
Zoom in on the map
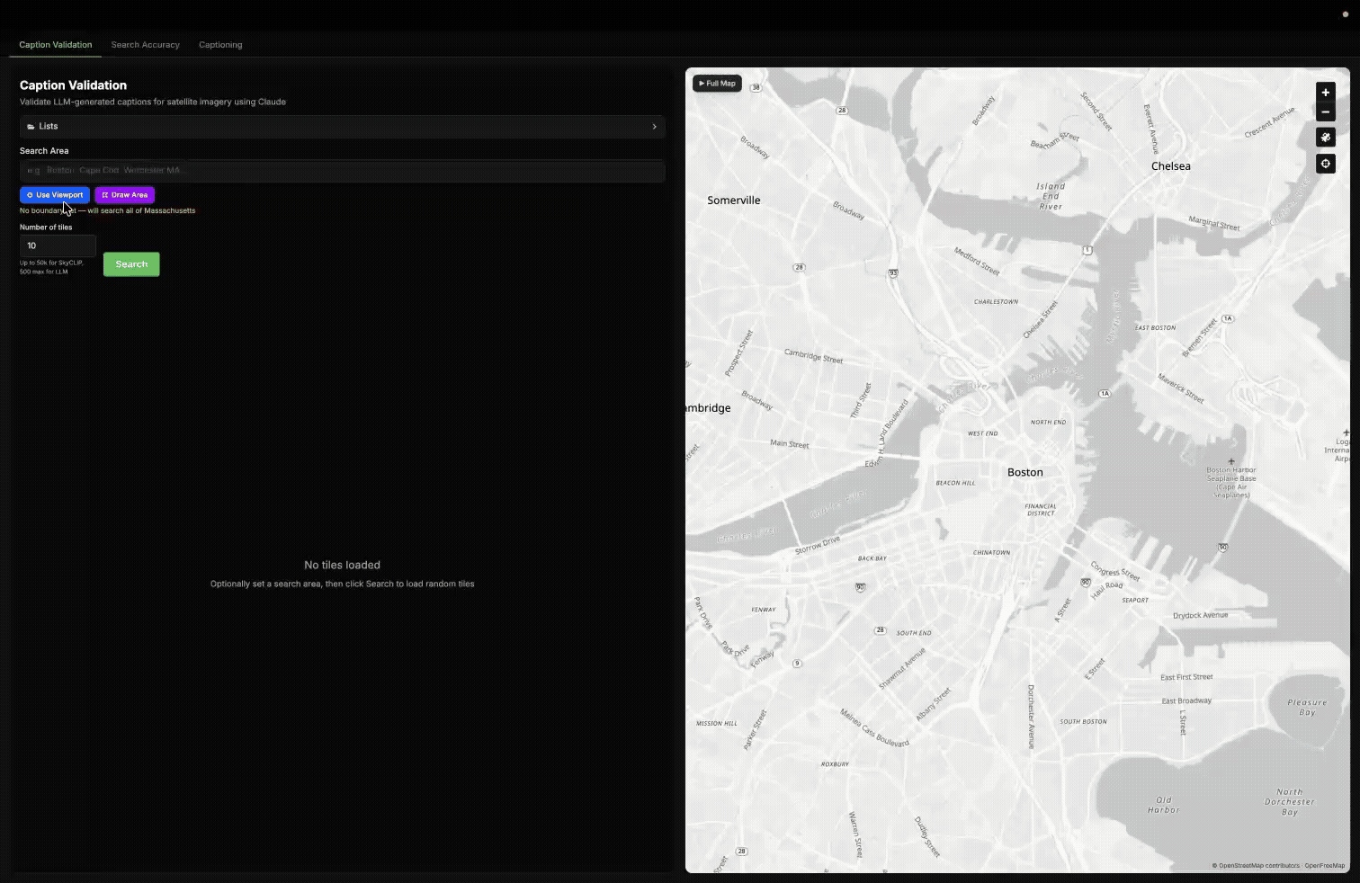tap(1325, 93)
